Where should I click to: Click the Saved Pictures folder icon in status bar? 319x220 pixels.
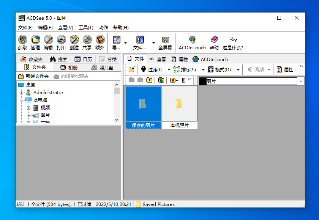[x=138, y=204]
